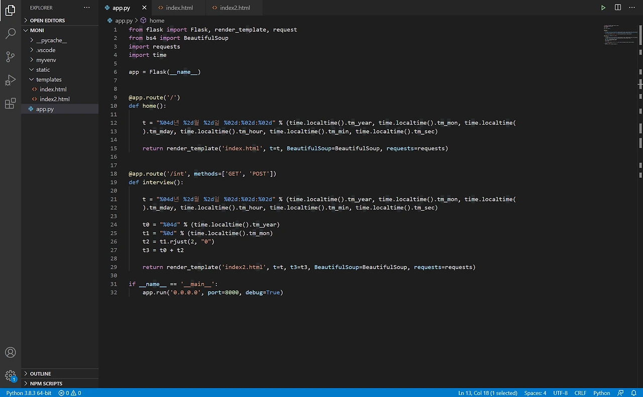The image size is (643, 397).
Task: Change end of line sequence CRLF
Action: (580, 393)
